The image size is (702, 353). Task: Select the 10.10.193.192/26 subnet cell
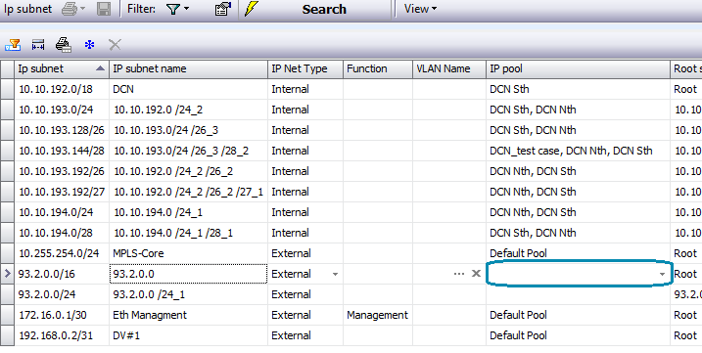tap(62, 171)
